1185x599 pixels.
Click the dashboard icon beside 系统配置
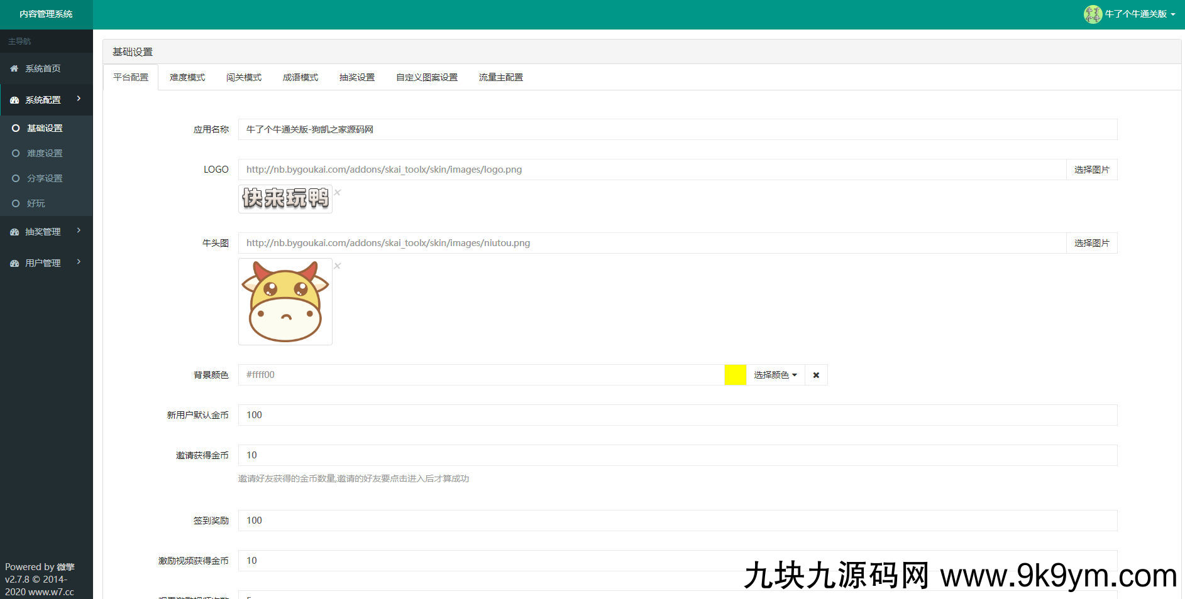pyautogui.click(x=14, y=100)
